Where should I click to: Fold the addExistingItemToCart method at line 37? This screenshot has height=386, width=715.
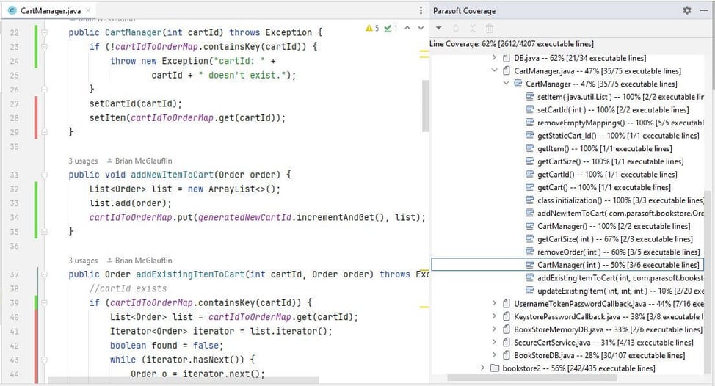[44, 274]
